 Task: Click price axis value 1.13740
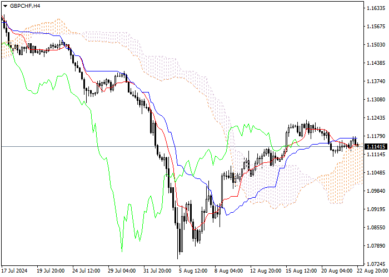(x=376, y=81)
